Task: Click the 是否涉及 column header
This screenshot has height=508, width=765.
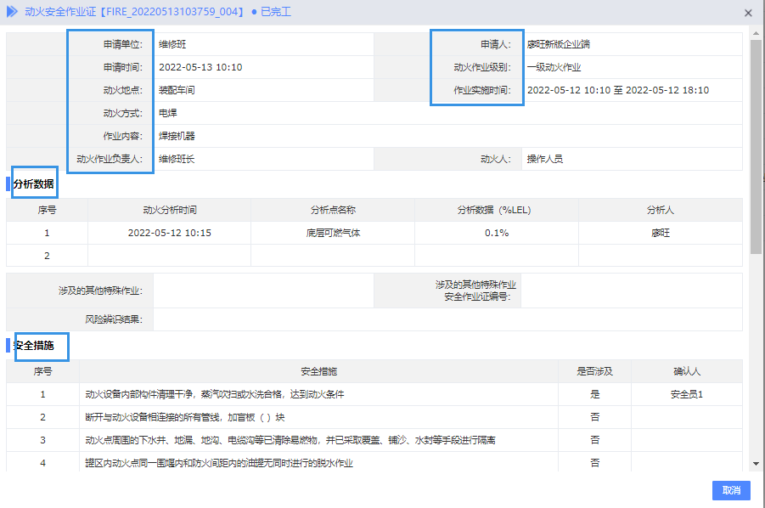Action: [x=594, y=372]
